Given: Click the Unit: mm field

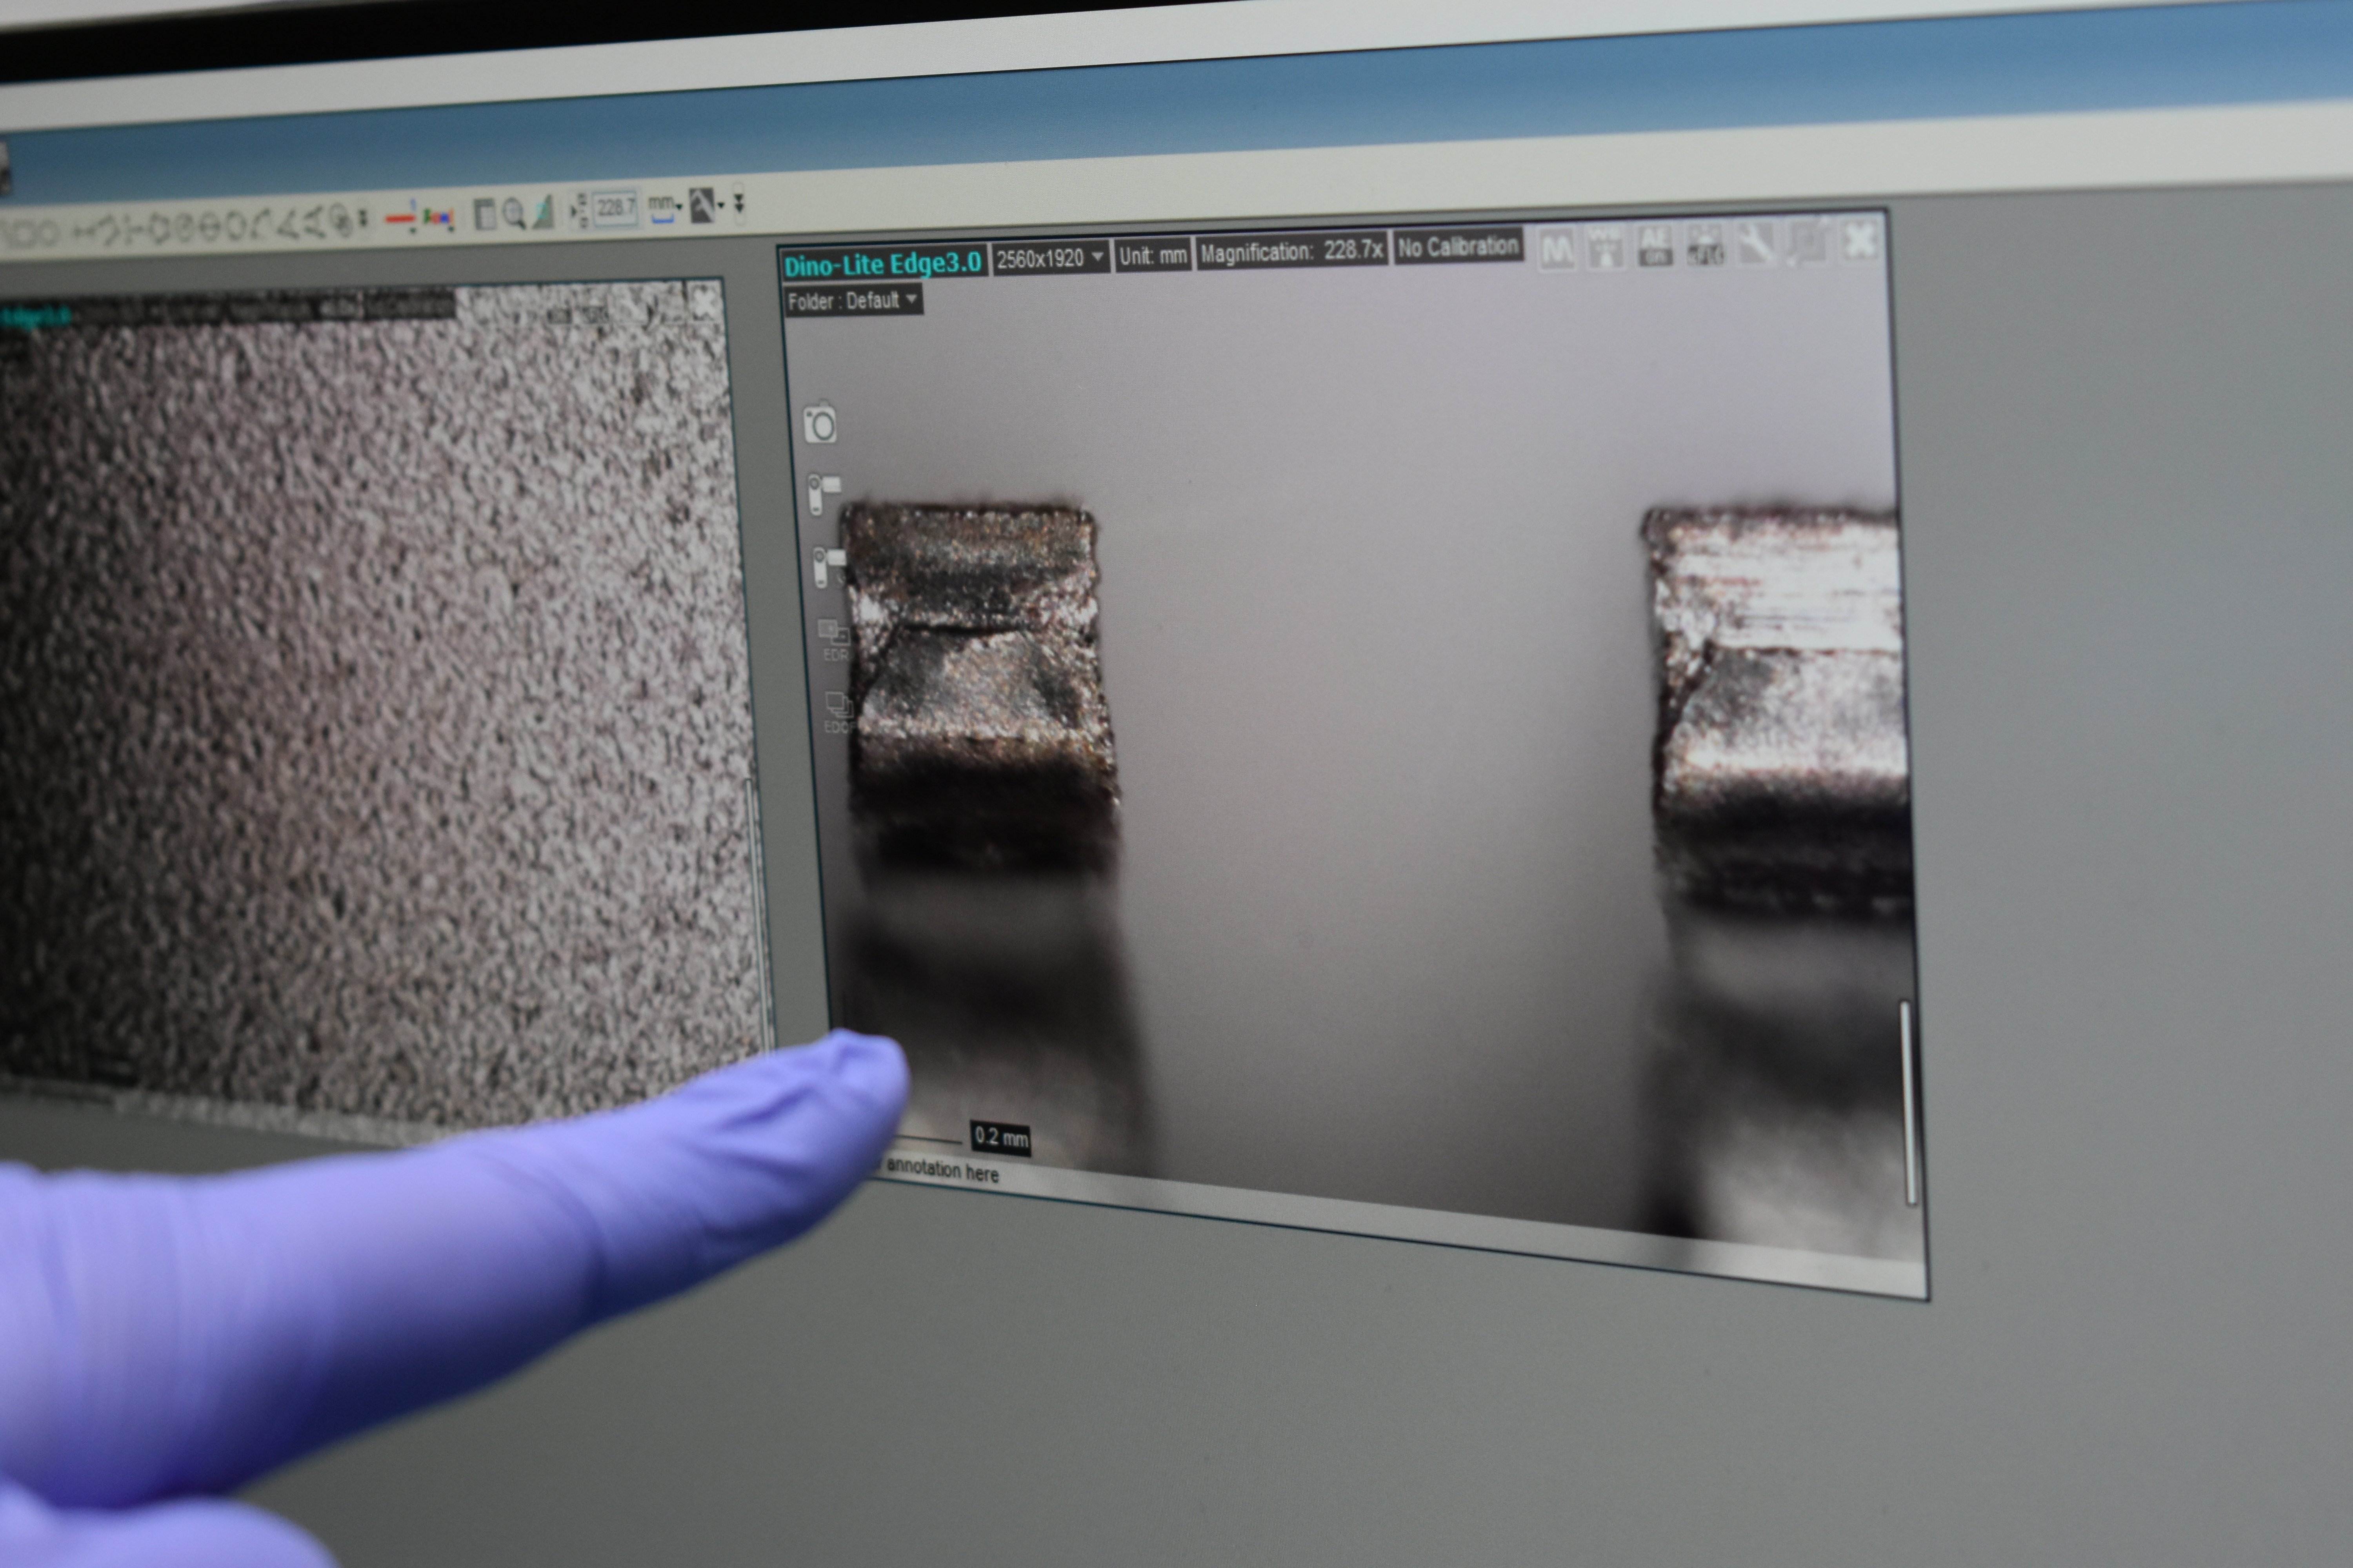Looking at the screenshot, I should coord(1153,255).
